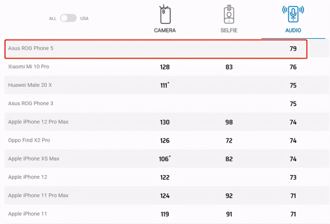The height and width of the screenshot is (224, 330).
Task: Click Xiaomi Mi 10 Pro camera score 128
Action: 165,67
